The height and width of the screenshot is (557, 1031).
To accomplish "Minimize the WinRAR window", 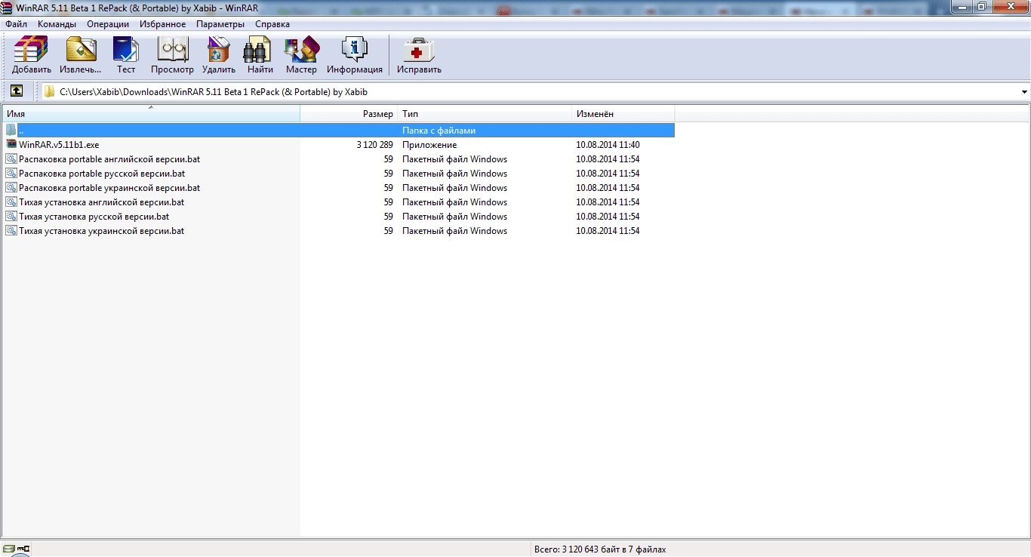I will [x=962, y=7].
